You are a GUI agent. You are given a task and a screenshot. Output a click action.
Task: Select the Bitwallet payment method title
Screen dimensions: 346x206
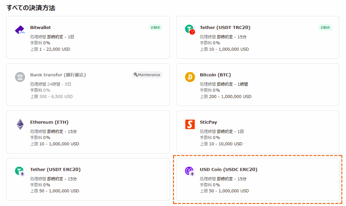41,28
